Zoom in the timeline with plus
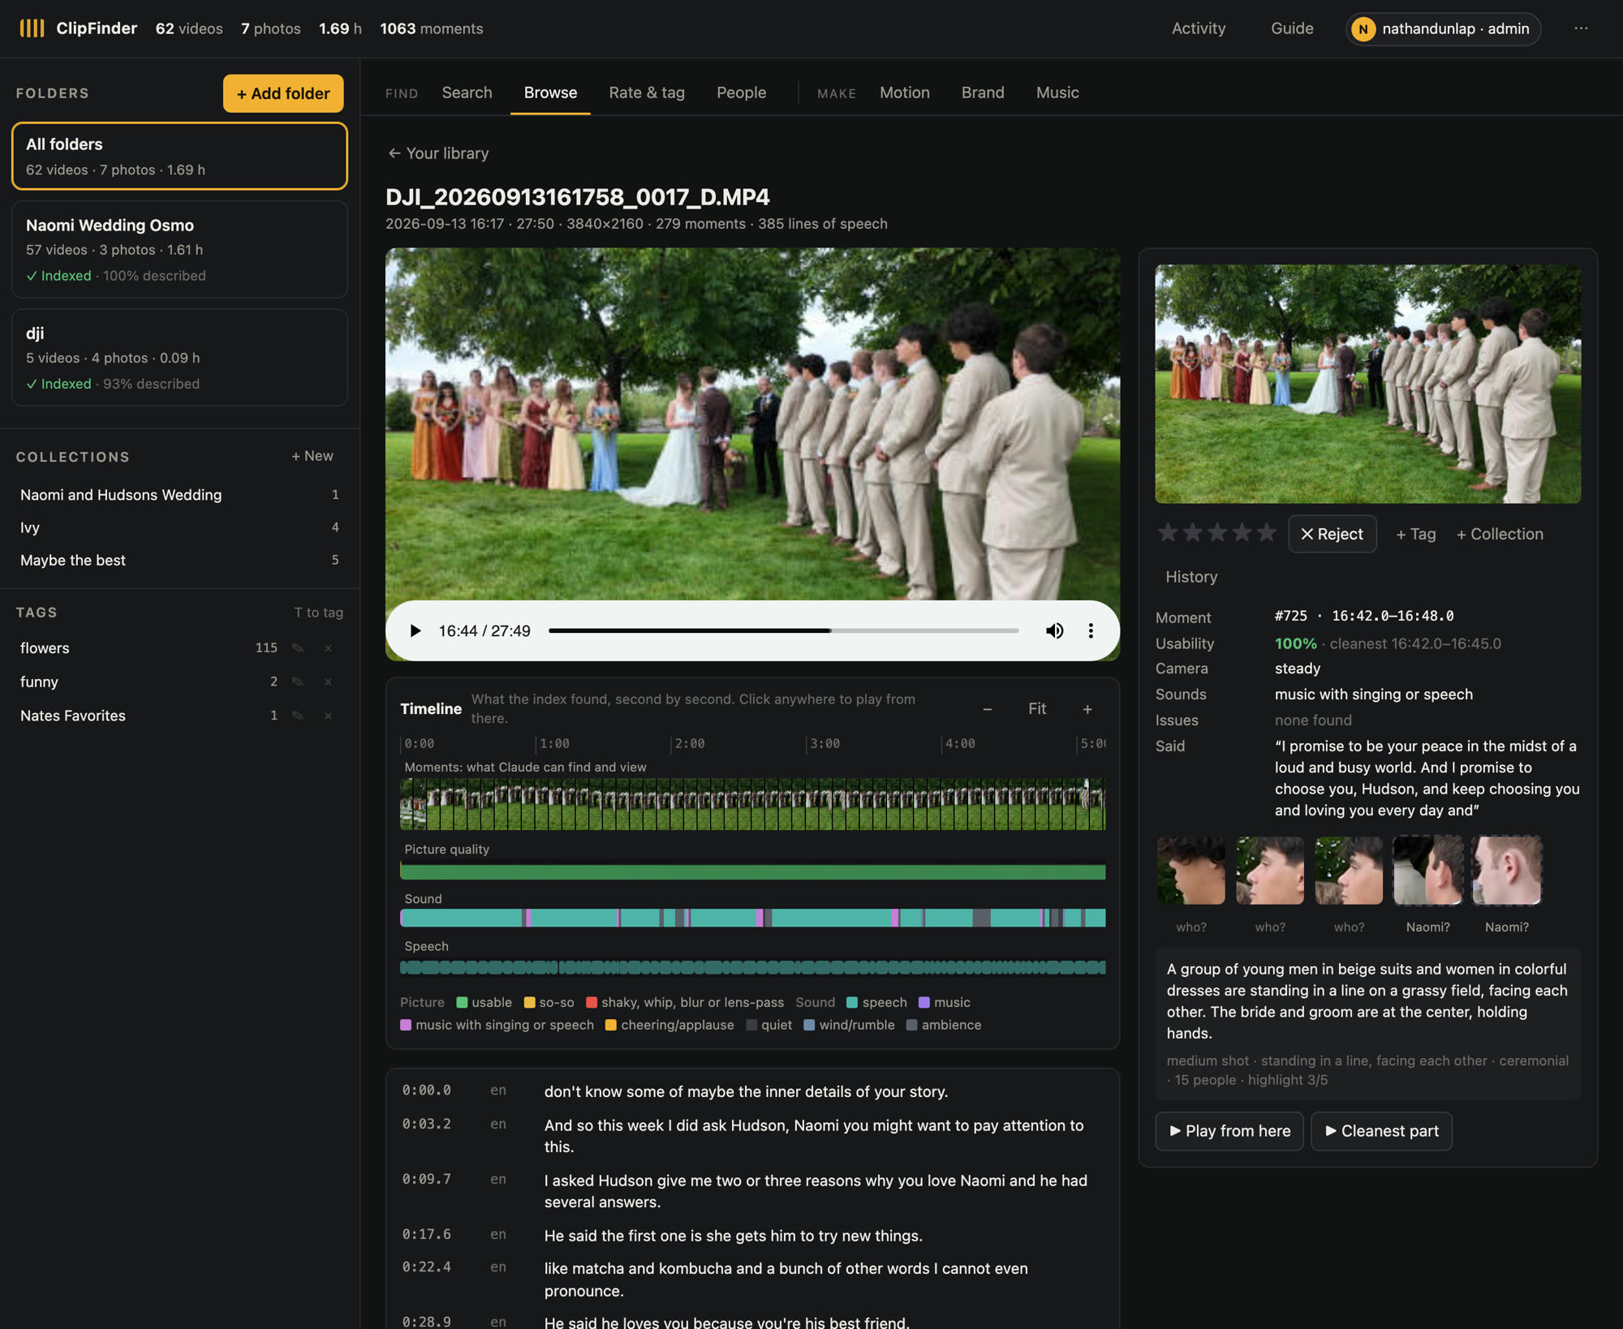The width and height of the screenshot is (1623, 1329). 1087,709
